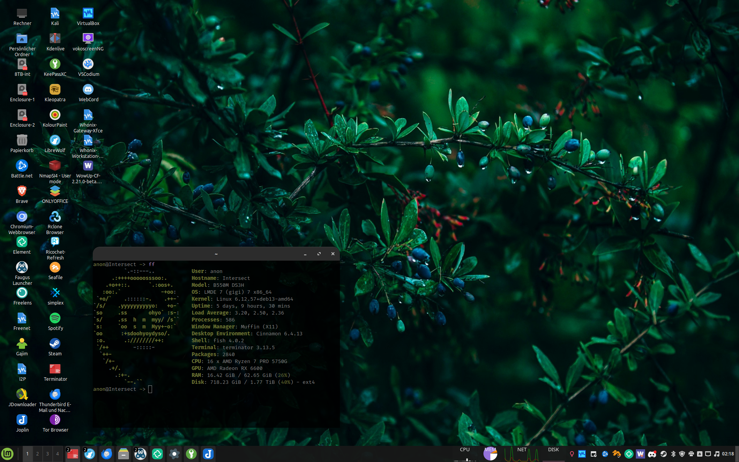
Task: Click the Discord tray icon with notification
Action: [x=652, y=454]
